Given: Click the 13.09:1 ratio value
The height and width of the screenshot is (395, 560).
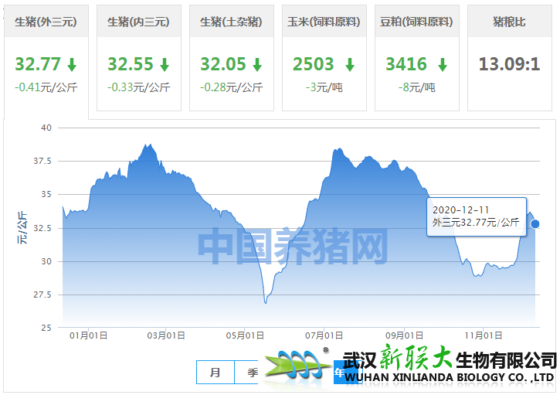Looking at the screenshot, I should (509, 64).
